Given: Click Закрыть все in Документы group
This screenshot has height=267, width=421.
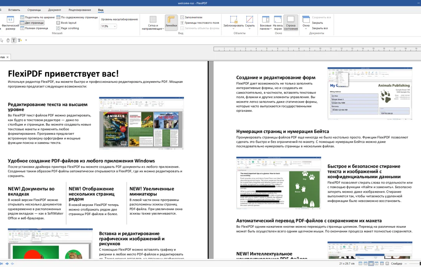Looking at the screenshot, I should [x=320, y=28].
